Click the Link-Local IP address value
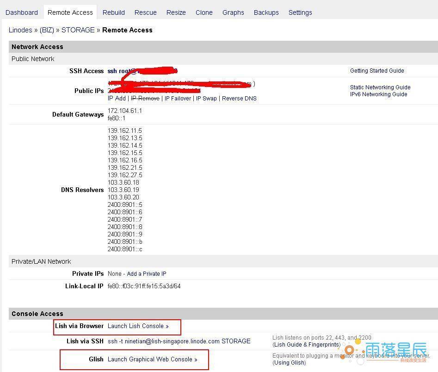The width and height of the screenshot is (438, 372). [x=144, y=286]
